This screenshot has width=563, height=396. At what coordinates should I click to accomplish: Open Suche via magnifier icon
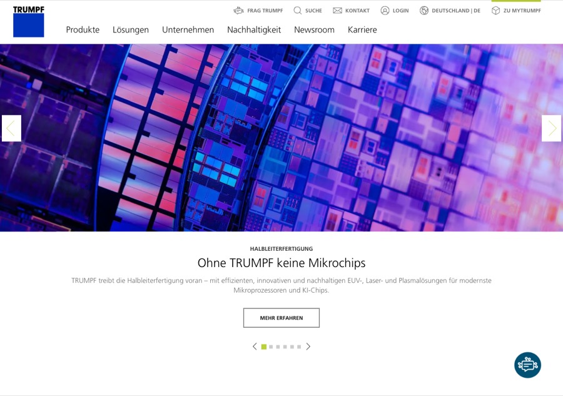(297, 11)
